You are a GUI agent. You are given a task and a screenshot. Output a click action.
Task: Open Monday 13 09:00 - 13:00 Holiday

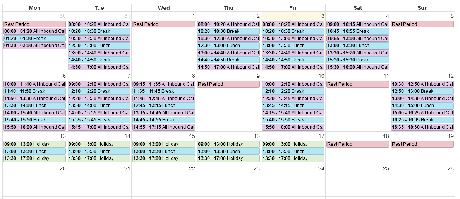34,144
